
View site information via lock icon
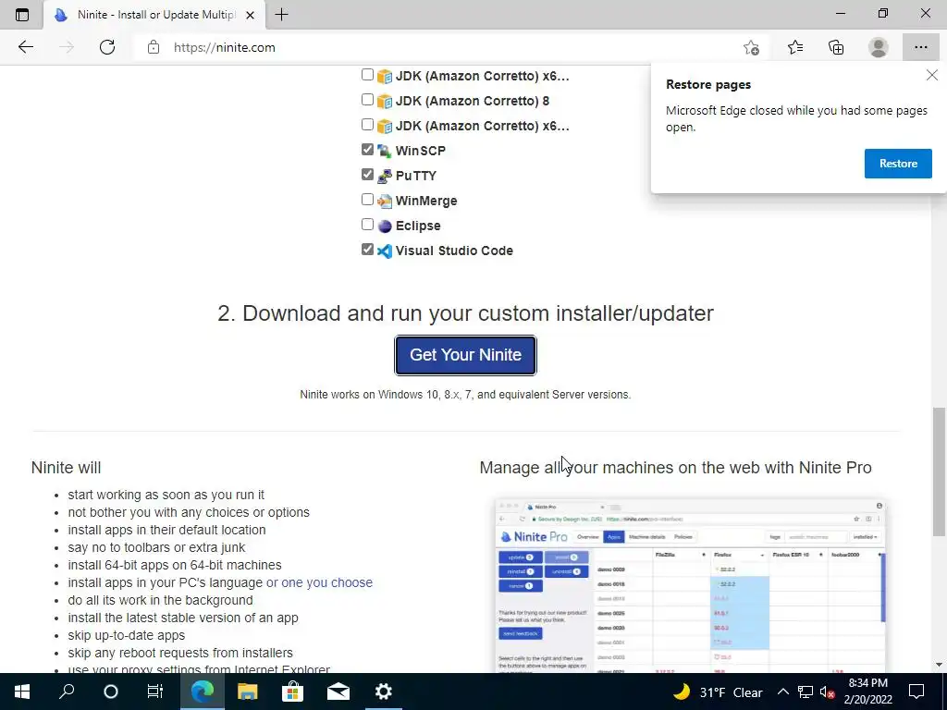[154, 47]
